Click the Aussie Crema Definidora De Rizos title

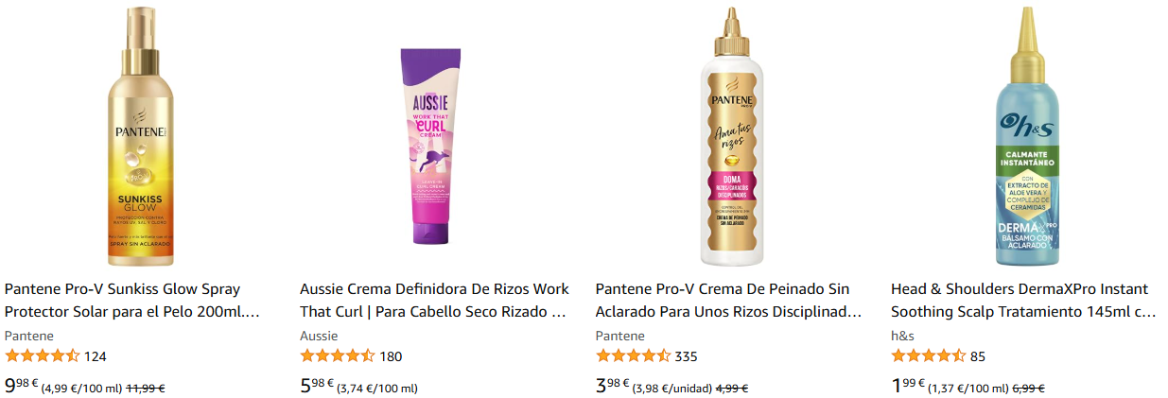434,300
